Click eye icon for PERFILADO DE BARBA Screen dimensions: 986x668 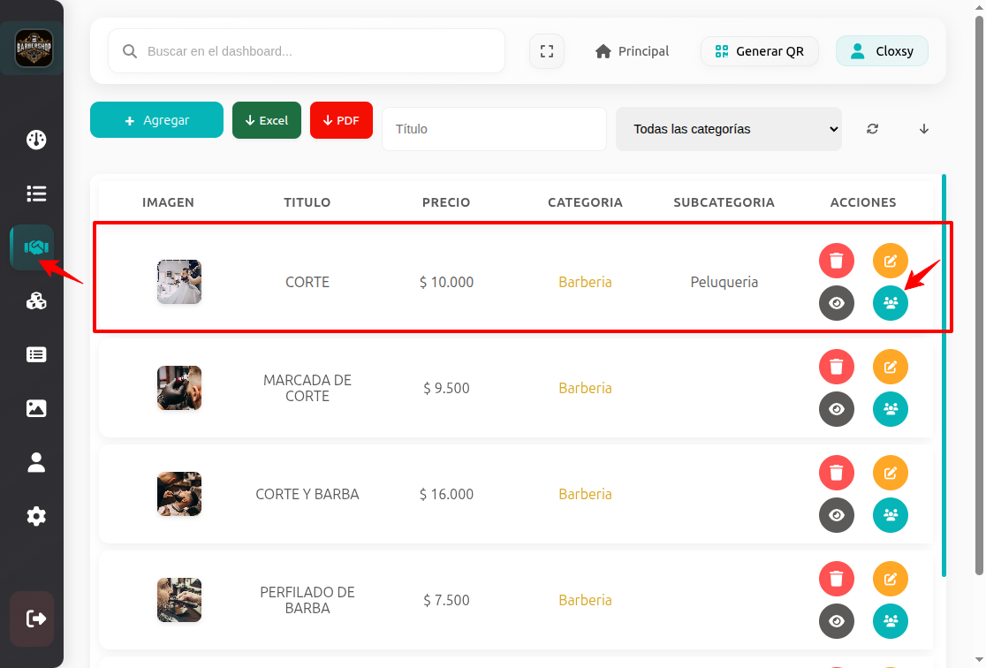(837, 621)
